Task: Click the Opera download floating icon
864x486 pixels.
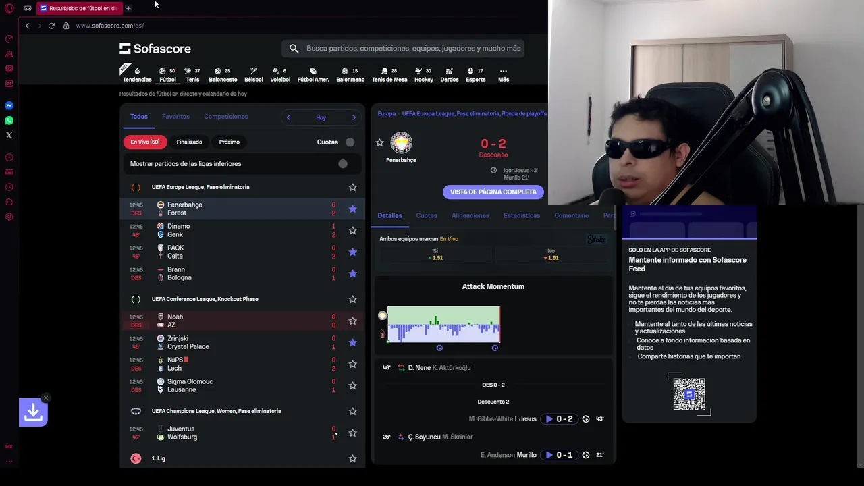Action: [33, 412]
